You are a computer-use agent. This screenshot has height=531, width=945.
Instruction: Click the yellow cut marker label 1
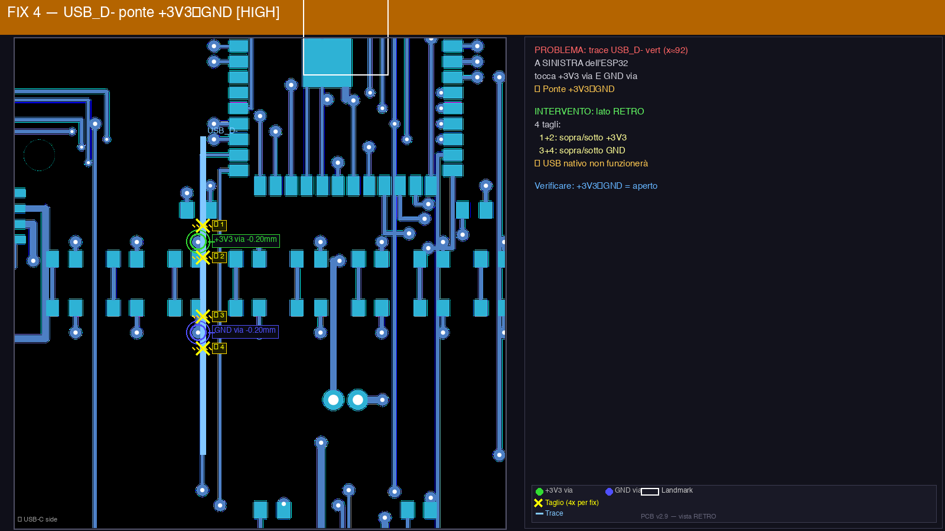pyautogui.click(x=219, y=225)
